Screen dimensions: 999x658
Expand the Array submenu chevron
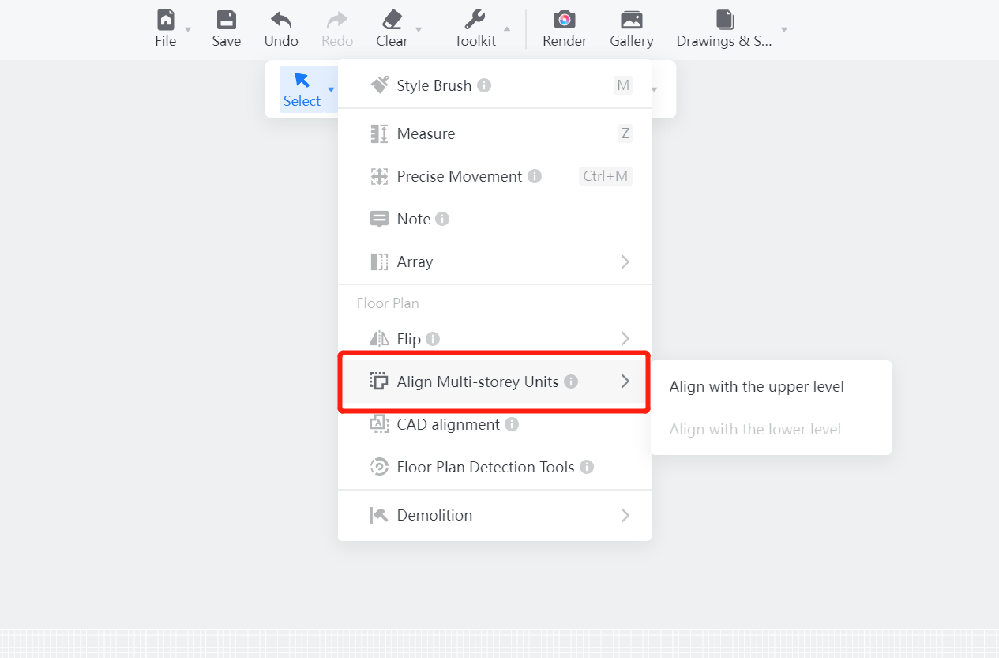point(625,261)
